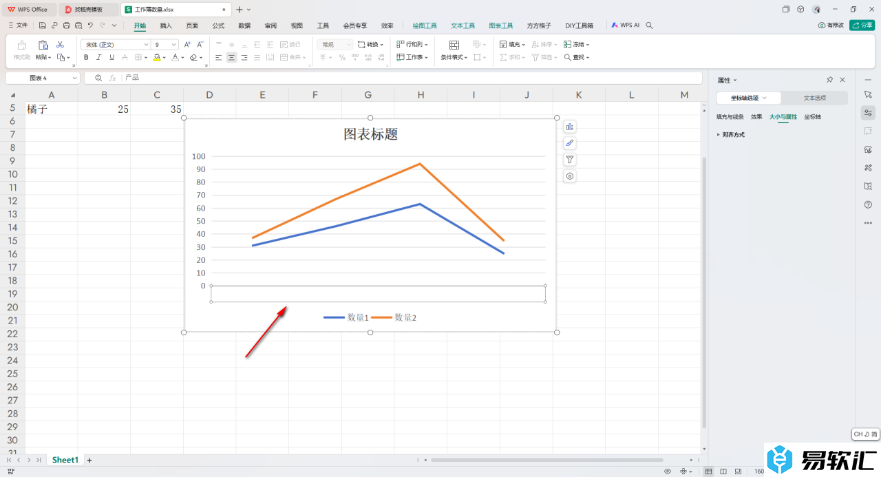Image resolution: width=881 pixels, height=477 pixels.
Task: Click the selection arrow icon in right sidebar
Action: pos(868,94)
